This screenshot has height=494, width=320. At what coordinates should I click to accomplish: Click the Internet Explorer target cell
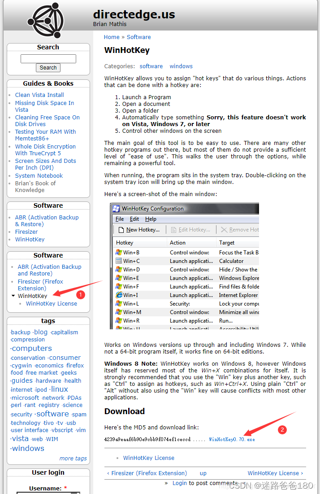(x=238, y=295)
